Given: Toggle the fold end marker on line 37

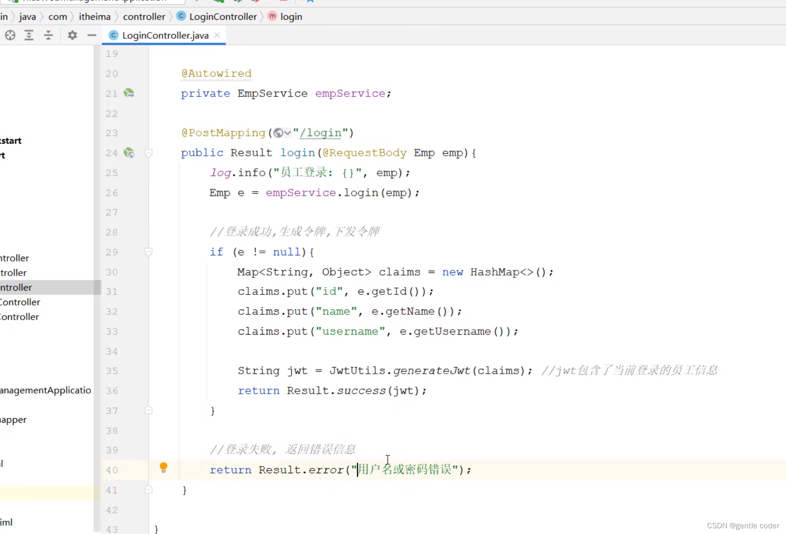Looking at the screenshot, I should [148, 410].
